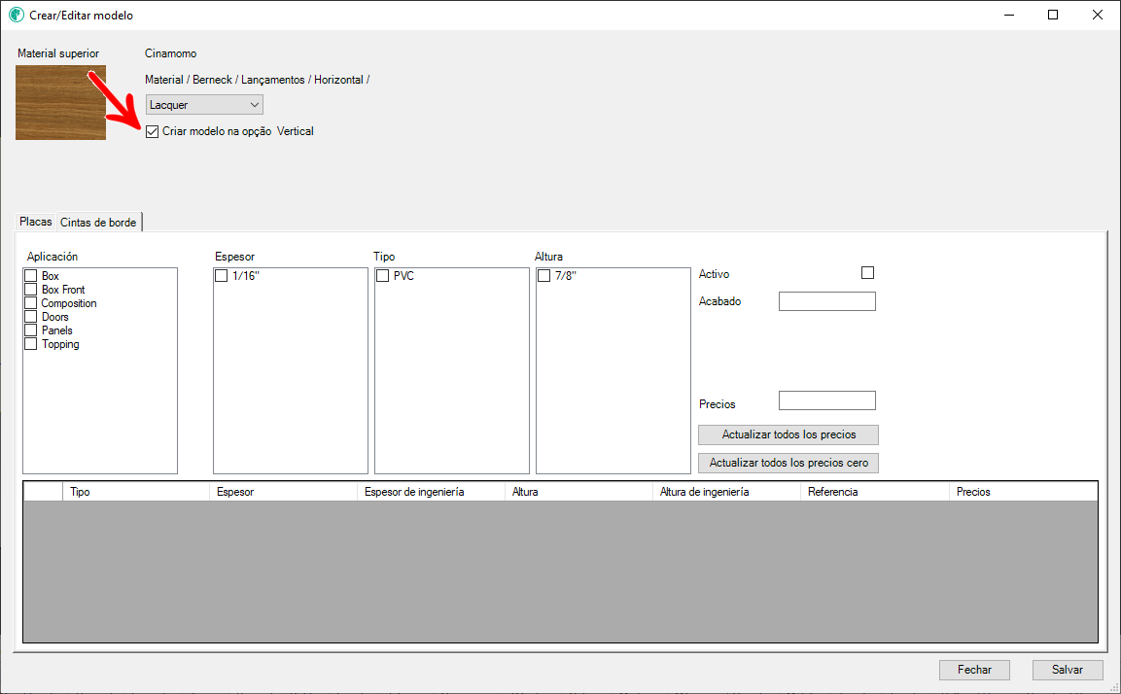Enable the Box Front checkbox
The image size is (1121, 694).
(31, 290)
